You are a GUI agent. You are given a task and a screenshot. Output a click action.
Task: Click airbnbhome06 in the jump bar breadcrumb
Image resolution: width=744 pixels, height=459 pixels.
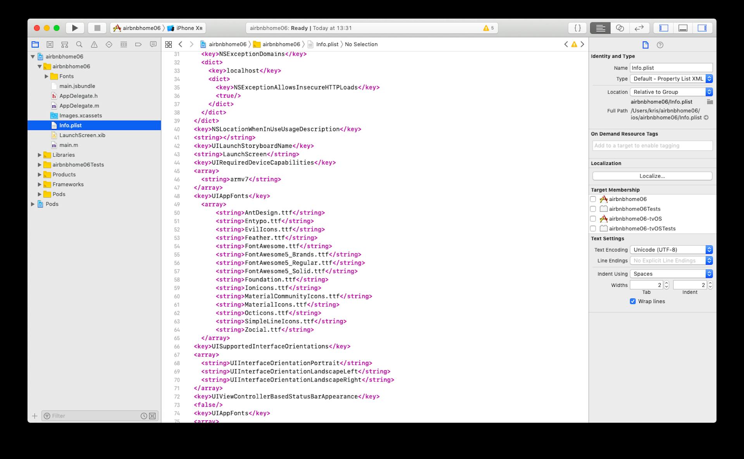pyautogui.click(x=227, y=44)
